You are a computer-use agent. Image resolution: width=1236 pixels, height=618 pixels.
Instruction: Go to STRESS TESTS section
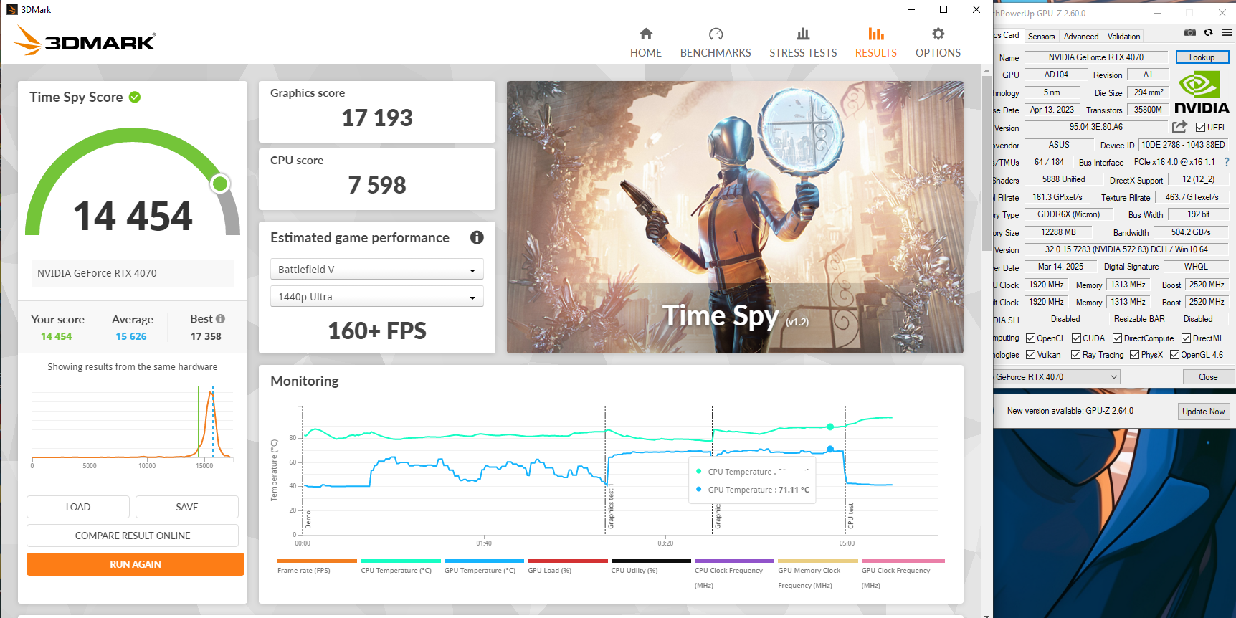(x=803, y=43)
